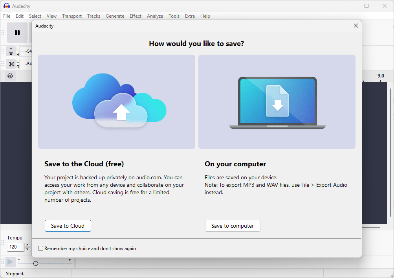Enable "Remember my choice and don't show again"
Viewport: 394px width, 278px height.
point(41,249)
